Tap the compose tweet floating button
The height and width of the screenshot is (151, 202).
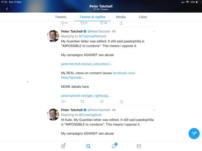click(x=194, y=133)
